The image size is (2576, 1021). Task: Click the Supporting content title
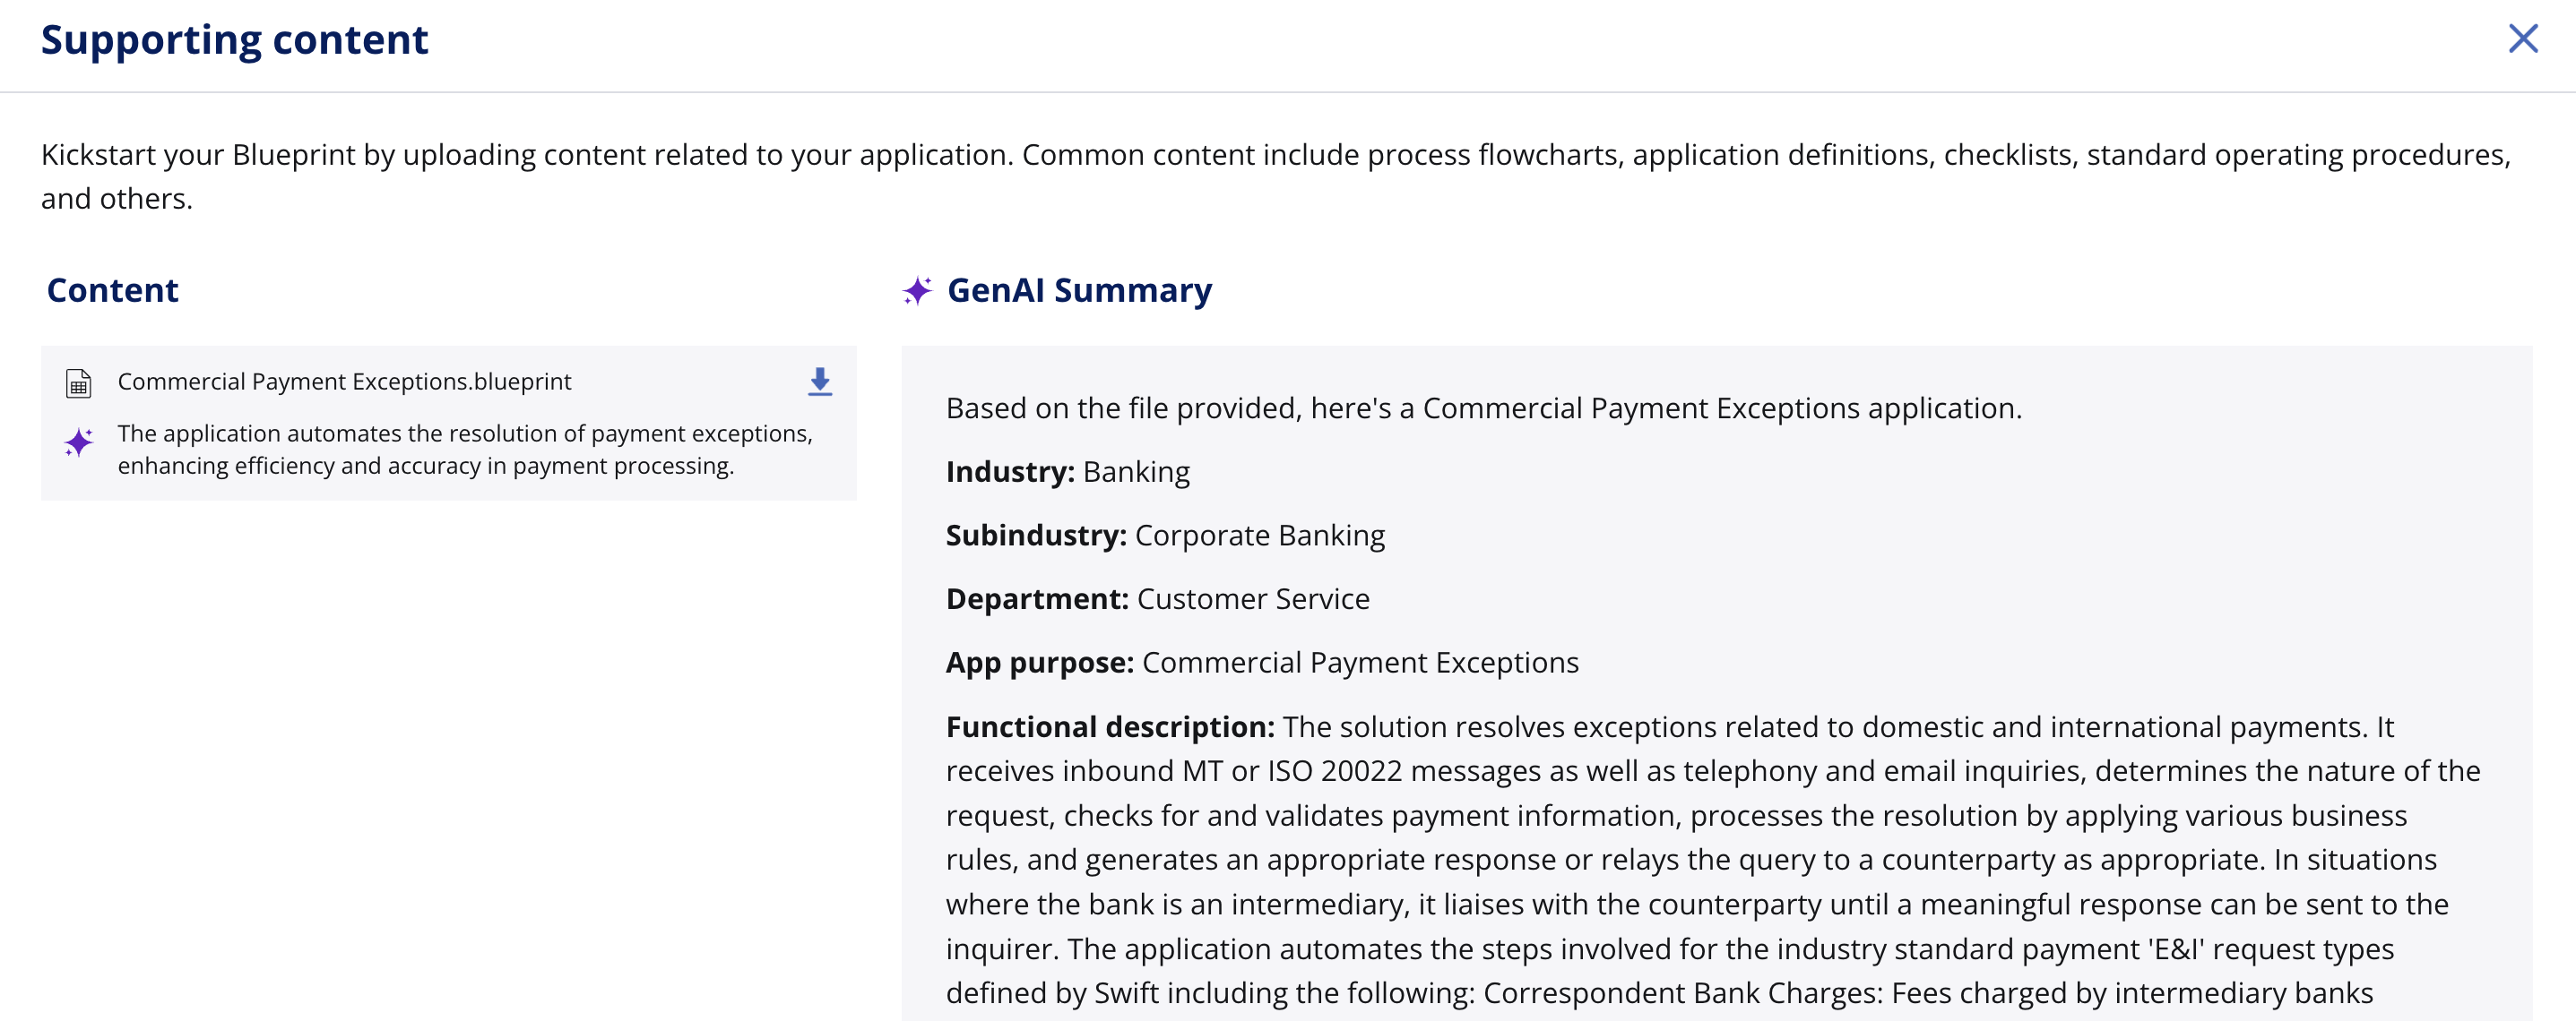coord(234,40)
